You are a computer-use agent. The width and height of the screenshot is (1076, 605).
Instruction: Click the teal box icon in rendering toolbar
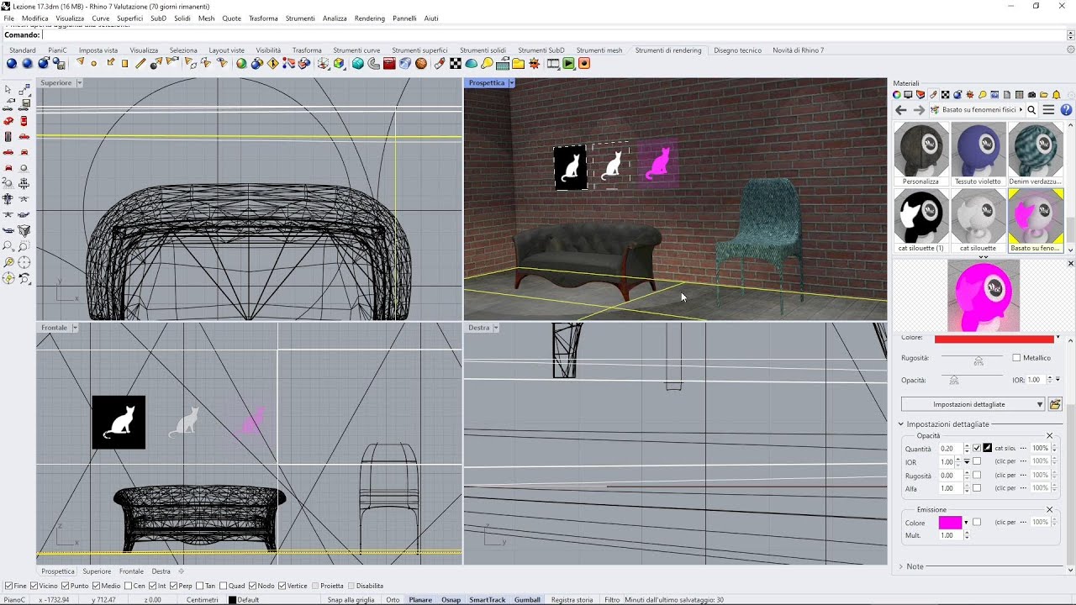click(357, 64)
